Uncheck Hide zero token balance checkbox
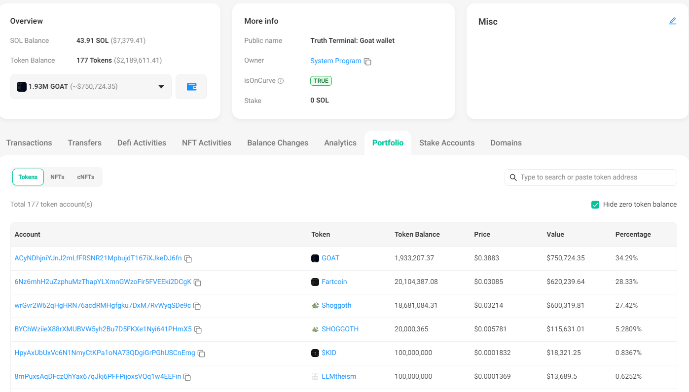Screen dimensions: 689x392 coord(595,205)
